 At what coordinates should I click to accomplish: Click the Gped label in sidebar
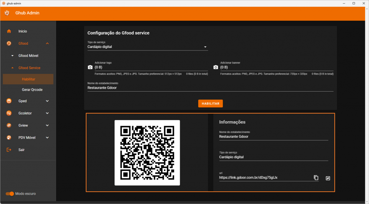coord(23,101)
